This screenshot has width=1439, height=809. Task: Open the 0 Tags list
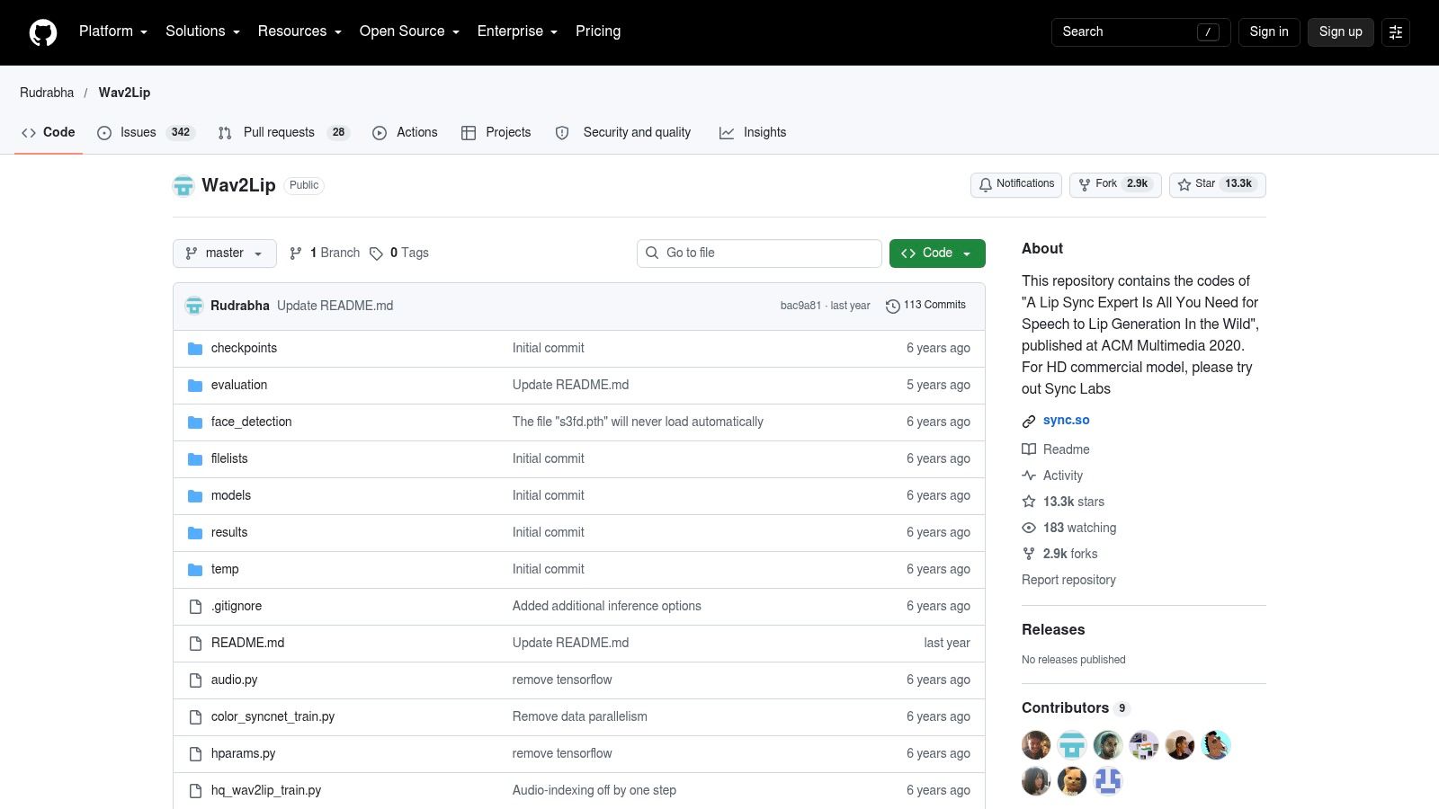tap(399, 253)
